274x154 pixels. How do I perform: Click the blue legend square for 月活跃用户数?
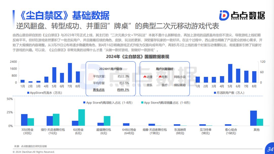215,93
